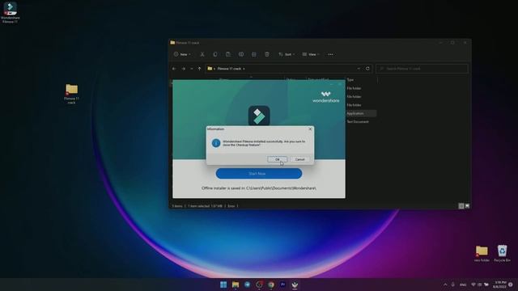
Task: Click the Delete trash icon in Explorer toolbar
Action: (x=267, y=54)
